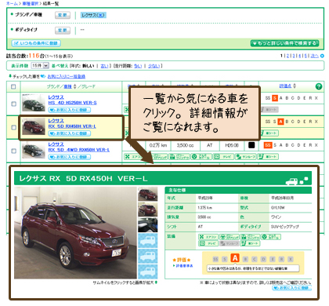This screenshot has height=306, width=329.
Task: Click large orange A rating in detail panel
Action: [235, 258]
